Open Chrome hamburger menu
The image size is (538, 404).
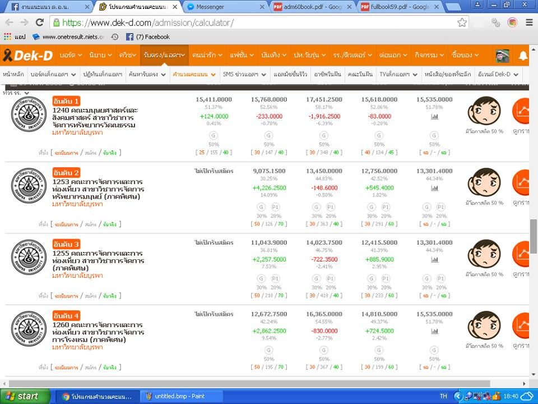pyautogui.click(x=529, y=22)
